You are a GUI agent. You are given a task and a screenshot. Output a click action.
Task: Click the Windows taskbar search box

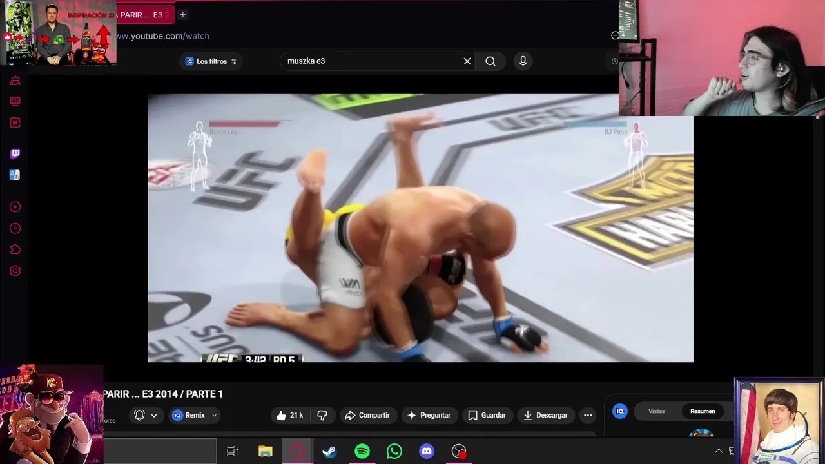pos(160,451)
